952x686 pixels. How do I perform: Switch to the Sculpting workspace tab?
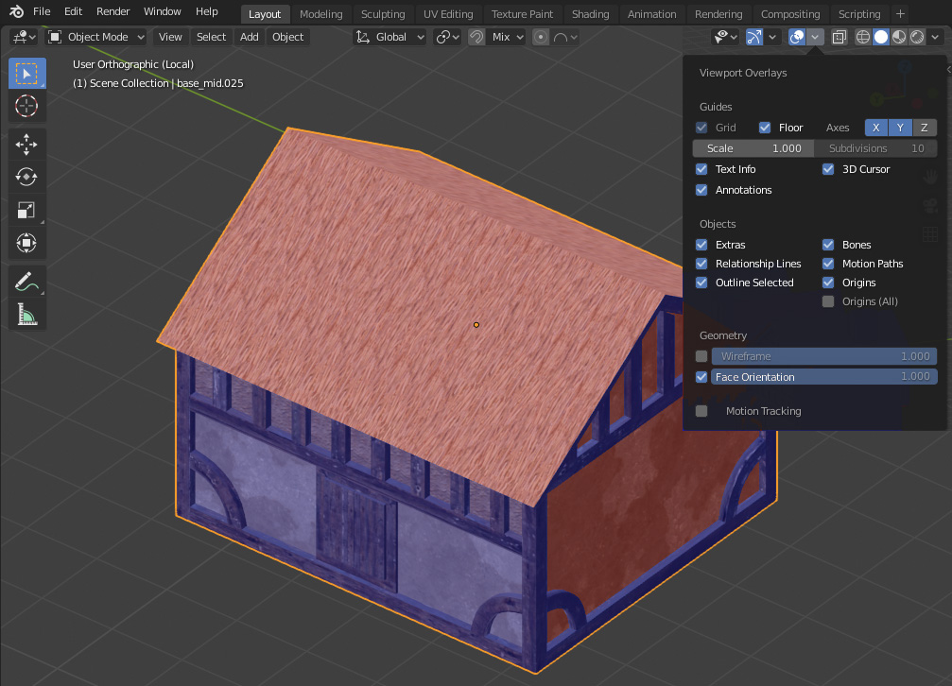click(x=383, y=14)
